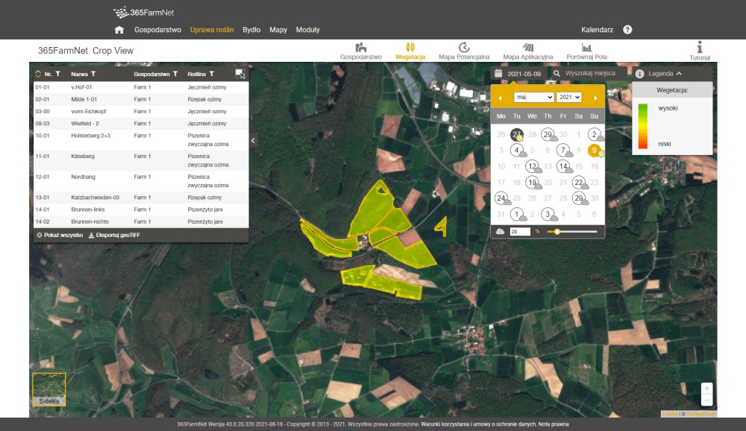Screen dimensions: 746x431
Task: Select the cloudy May 7 image date
Action: (563, 151)
